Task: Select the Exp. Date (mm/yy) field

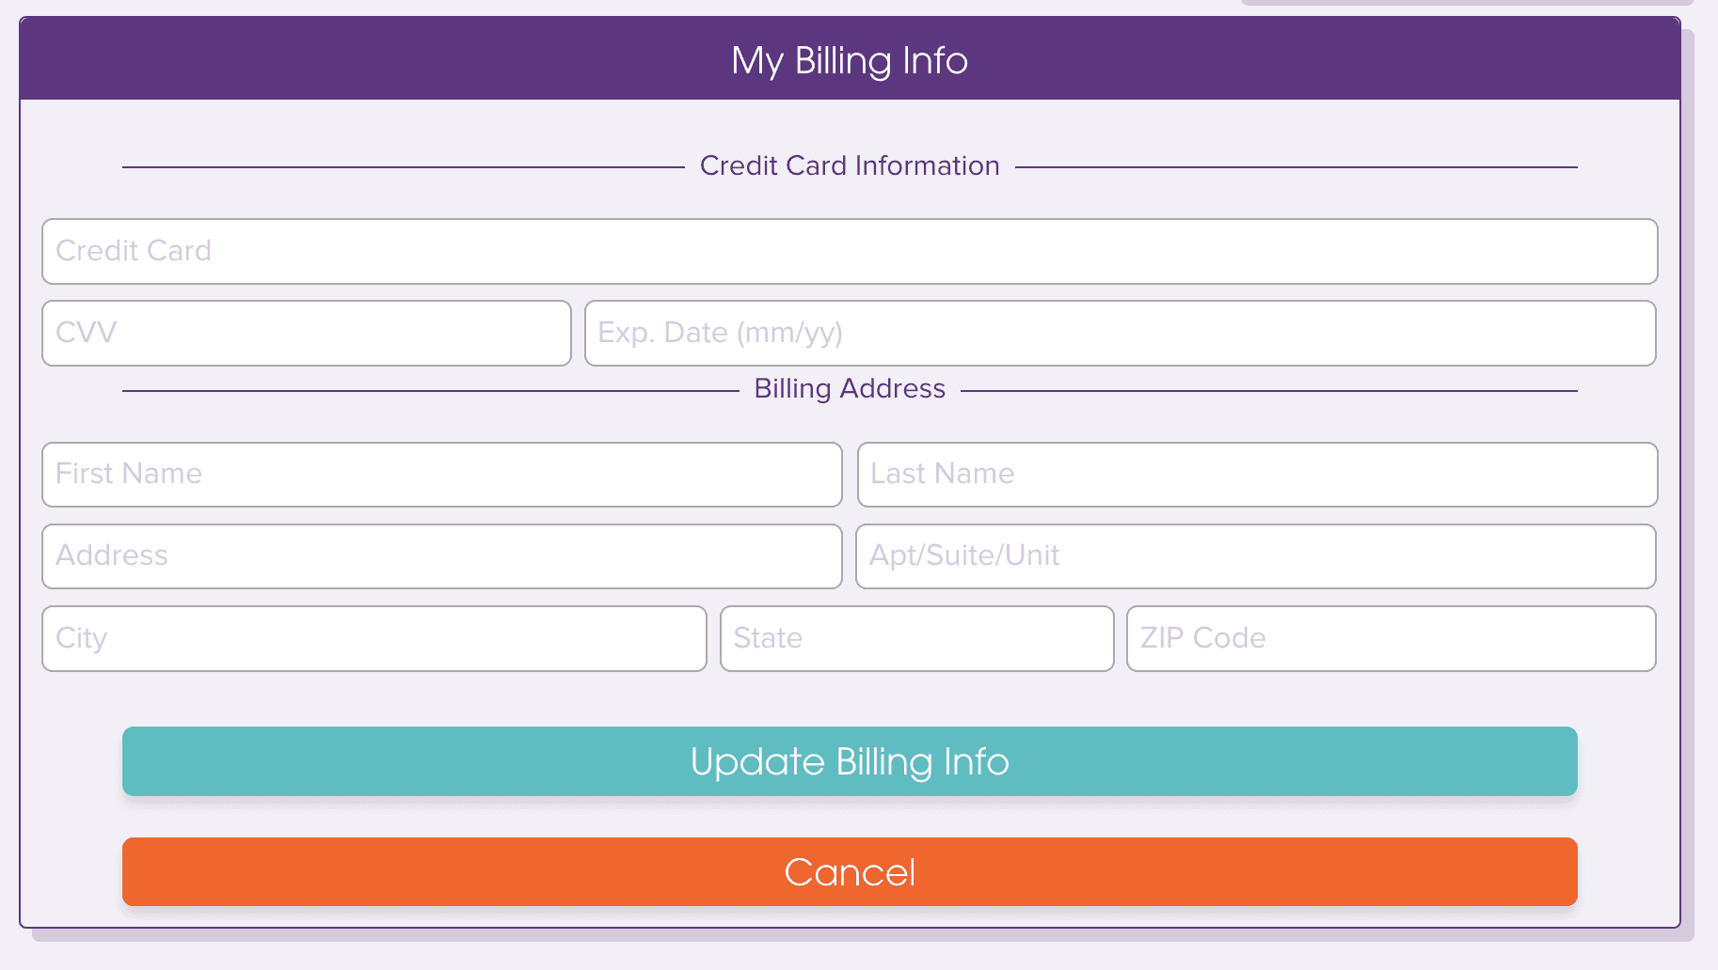Action: pyautogui.click(x=1120, y=333)
